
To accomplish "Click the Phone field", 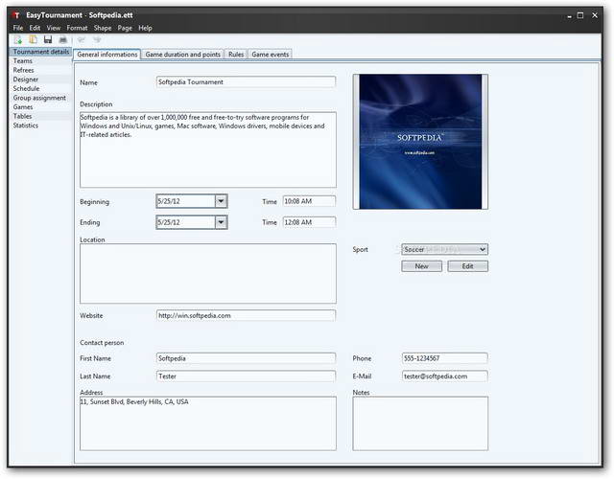I will coord(444,358).
